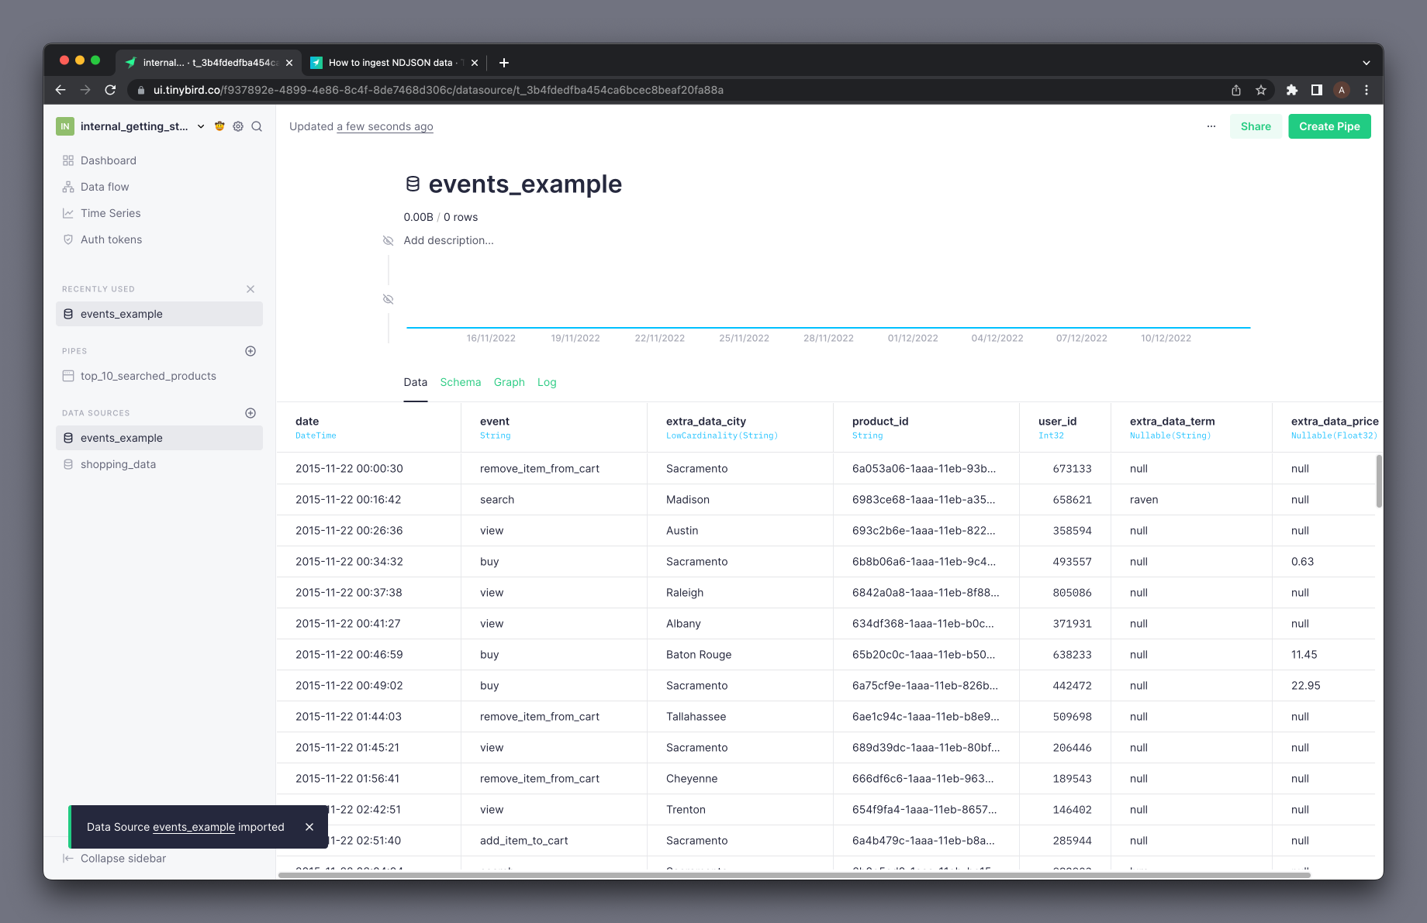Click the sidebar search magnifier icon
Viewport: 1427px width, 923px height.
pyautogui.click(x=257, y=126)
